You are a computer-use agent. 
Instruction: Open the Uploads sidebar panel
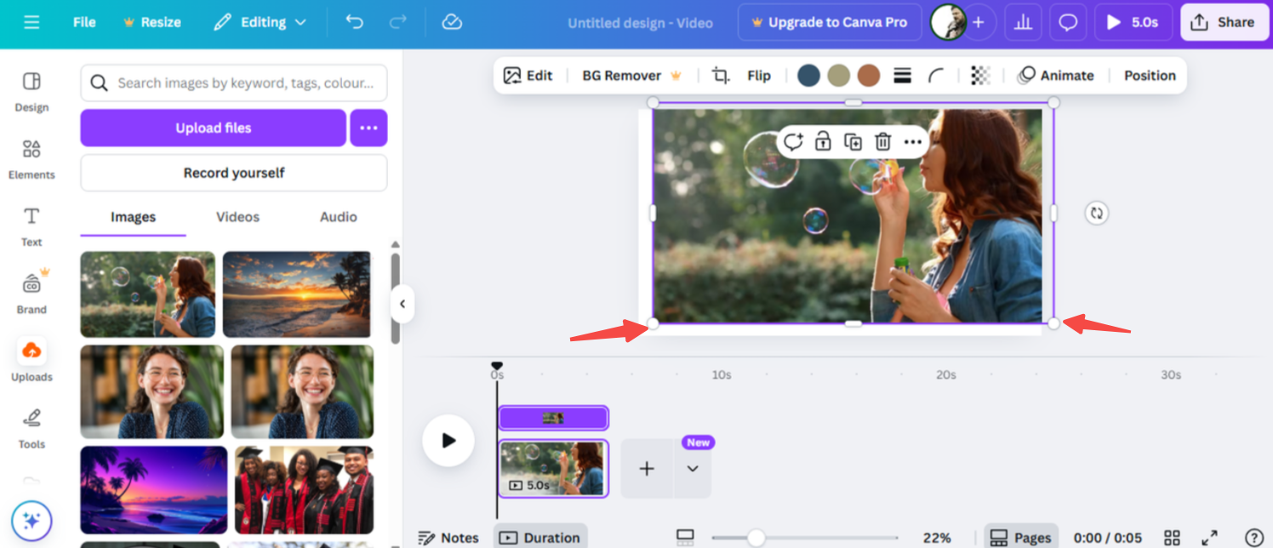pyautogui.click(x=31, y=360)
